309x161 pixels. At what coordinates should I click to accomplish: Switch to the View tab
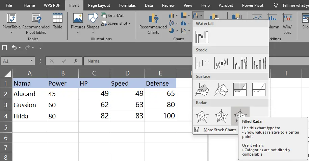pos(188,5)
